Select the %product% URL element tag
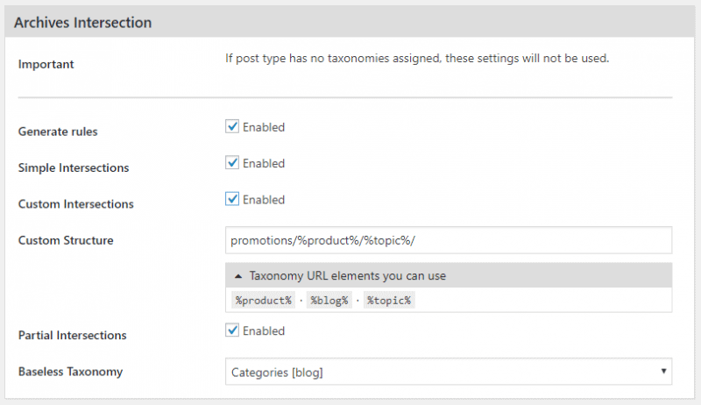Screen dimensions: 701x405 264,301
